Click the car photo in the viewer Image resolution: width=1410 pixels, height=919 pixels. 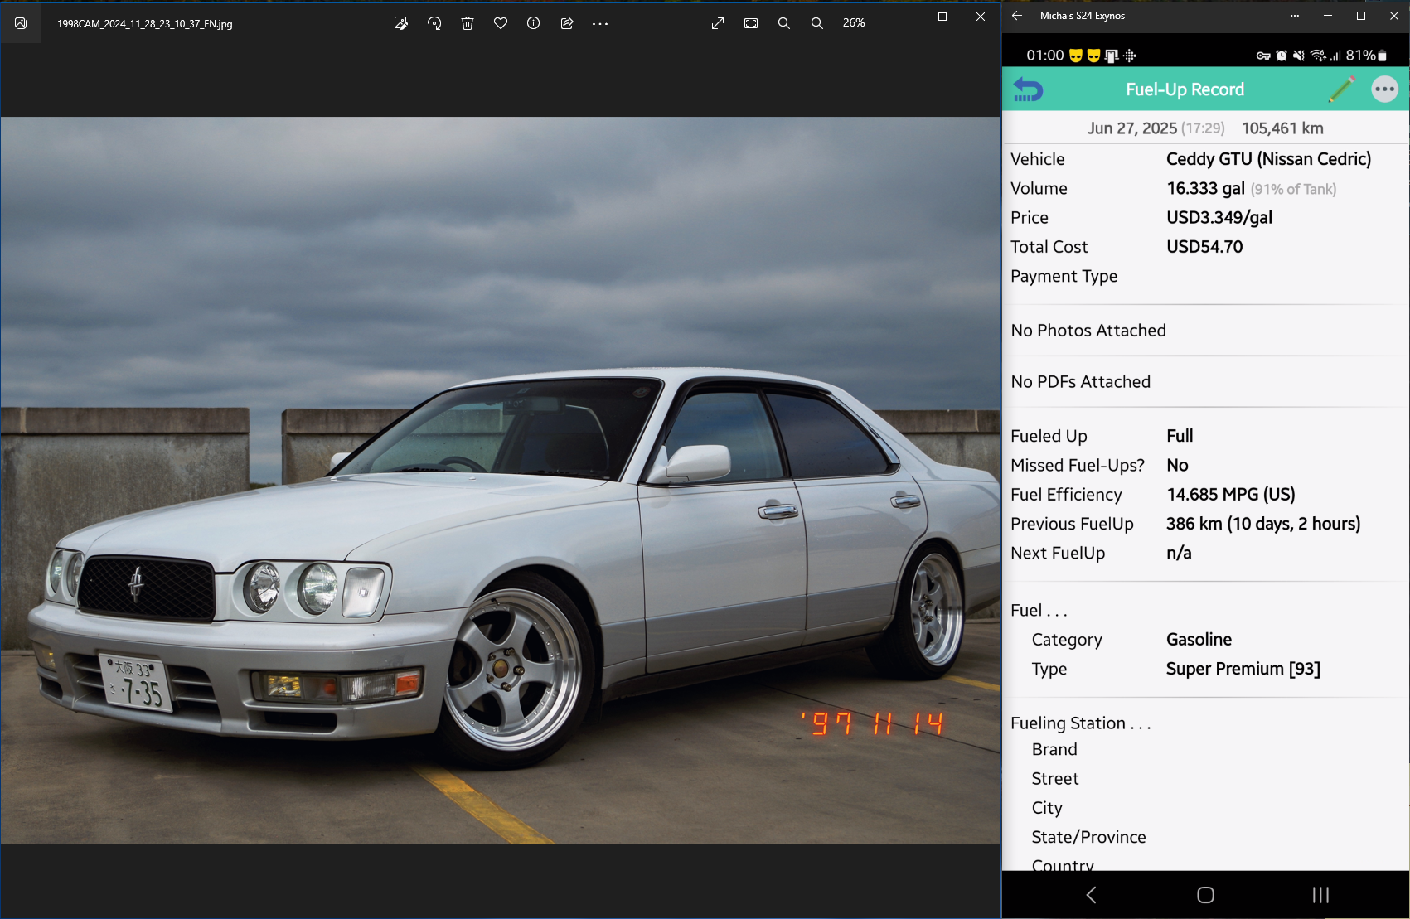point(500,481)
